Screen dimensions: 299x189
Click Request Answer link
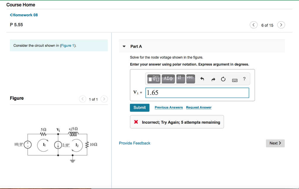pyautogui.click(x=199, y=107)
